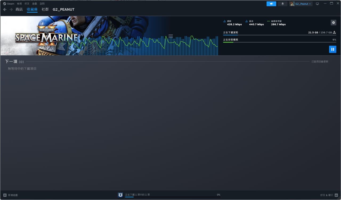
Task: Click the 21.5 GB downloaded amount
Action: click(x=313, y=32)
